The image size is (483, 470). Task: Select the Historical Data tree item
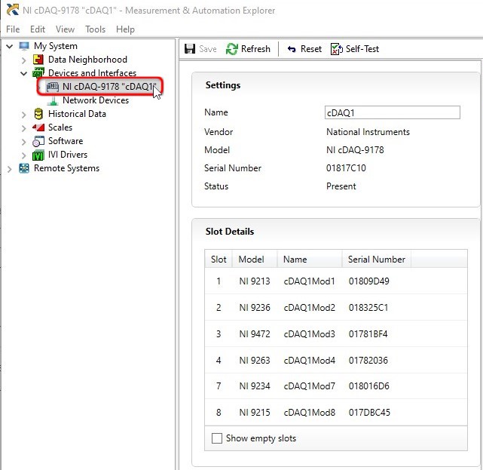point(77,114)
